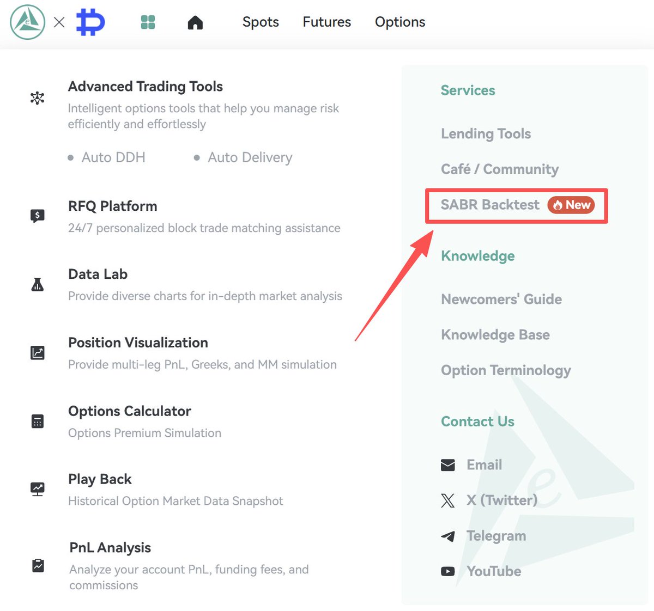This screenshot has height=611, width=654.
Task: Click the Data Lab flask icon
Action: pos(37,284)
